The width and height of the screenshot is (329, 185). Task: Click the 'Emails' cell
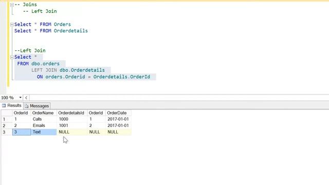(44, 125)
